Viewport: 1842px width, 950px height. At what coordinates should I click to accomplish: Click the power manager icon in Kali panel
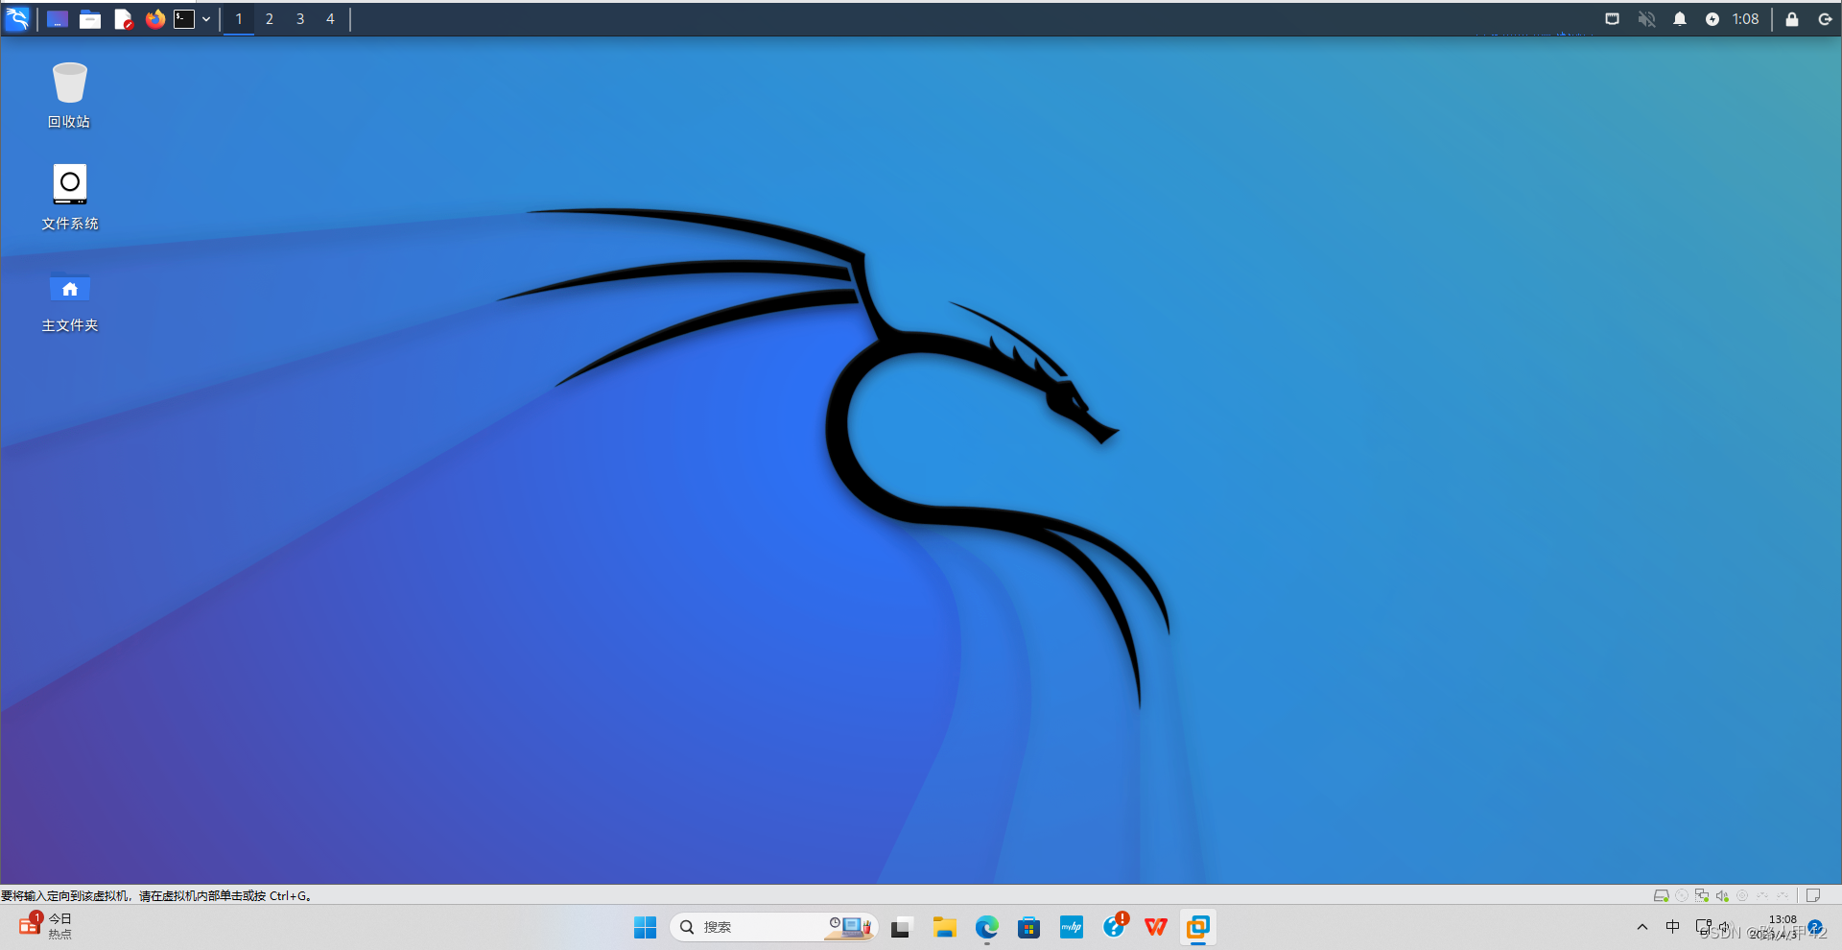1712,19
